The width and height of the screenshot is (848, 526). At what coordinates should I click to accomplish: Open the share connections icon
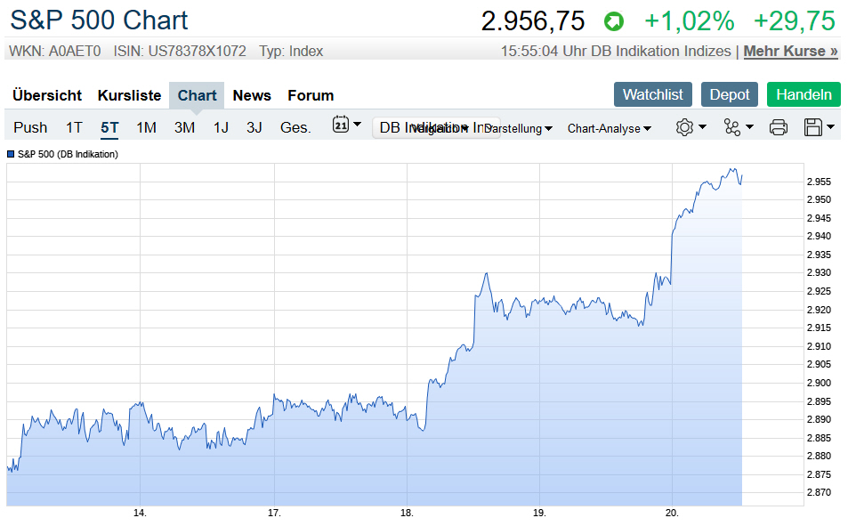(x=731, y=127)
